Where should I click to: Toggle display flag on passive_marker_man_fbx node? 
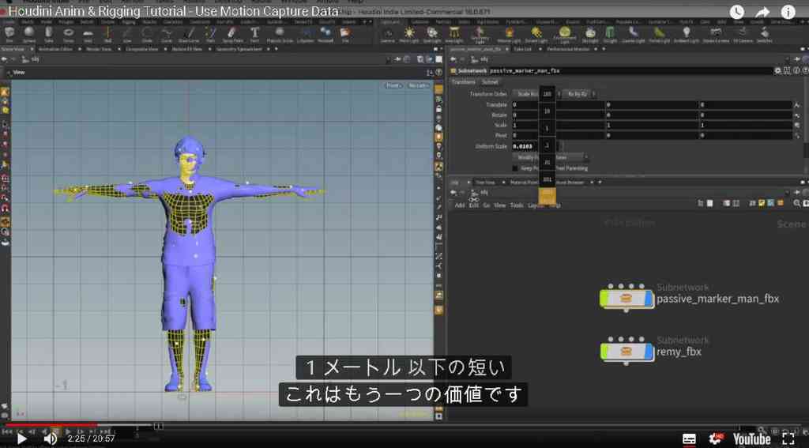tap(649, 298)
